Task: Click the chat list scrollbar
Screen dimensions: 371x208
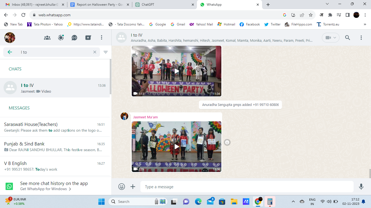Action: (111, 77)
